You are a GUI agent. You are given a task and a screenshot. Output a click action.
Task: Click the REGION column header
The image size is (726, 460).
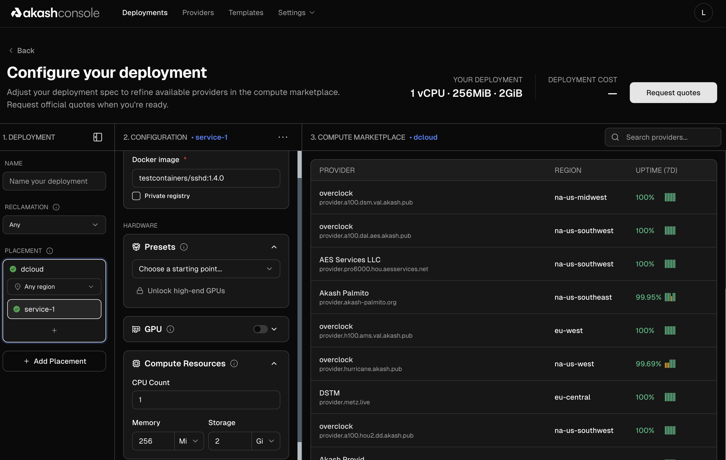coord(568,170)
